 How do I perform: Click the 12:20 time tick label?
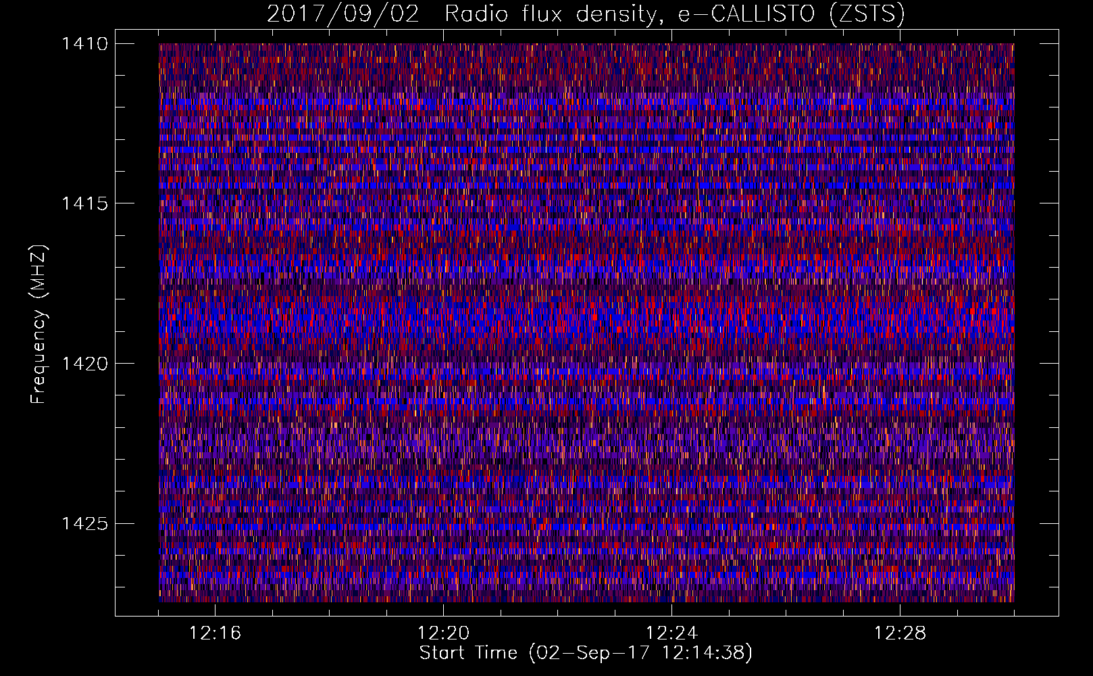(x=443, y=633)
